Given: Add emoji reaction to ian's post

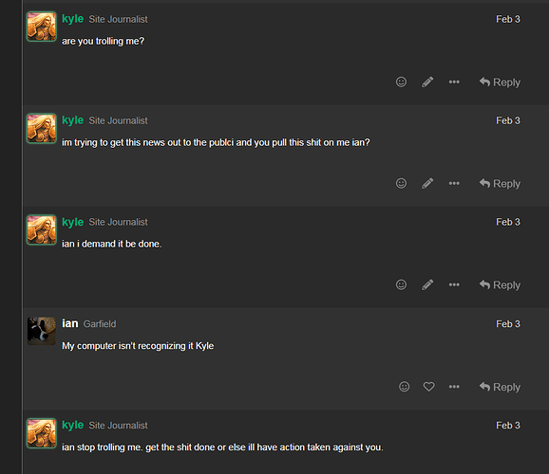Looking at the screenshot, I should click(x=405, y=387).
